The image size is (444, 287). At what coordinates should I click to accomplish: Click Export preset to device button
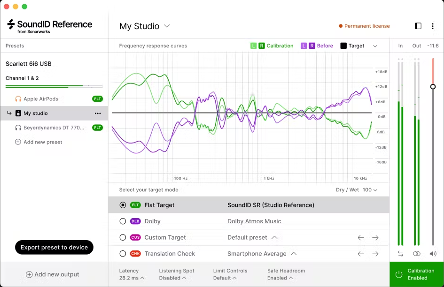click(54, 247)
